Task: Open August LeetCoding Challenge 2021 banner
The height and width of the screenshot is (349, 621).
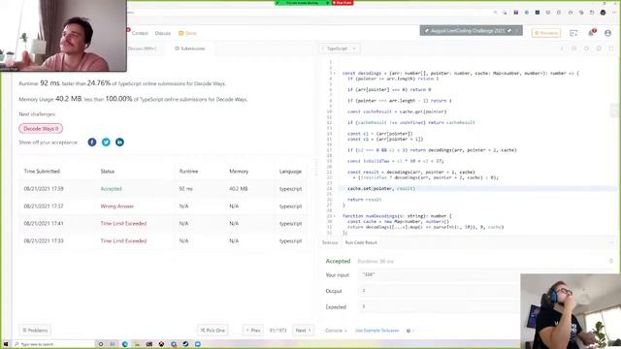Action: pyautogui.click(x=471, y=30)
